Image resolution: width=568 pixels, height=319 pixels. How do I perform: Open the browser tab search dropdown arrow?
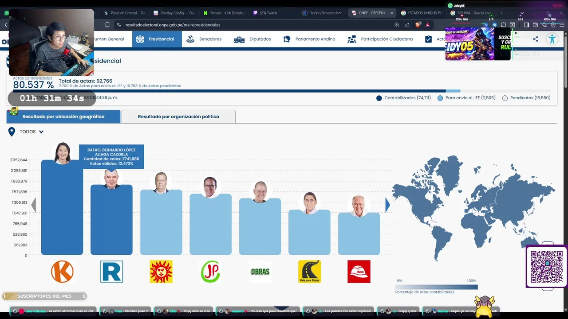click(x=522, y=13)
